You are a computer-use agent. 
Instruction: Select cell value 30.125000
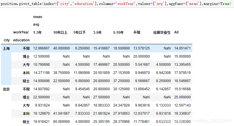coord(121,89)
